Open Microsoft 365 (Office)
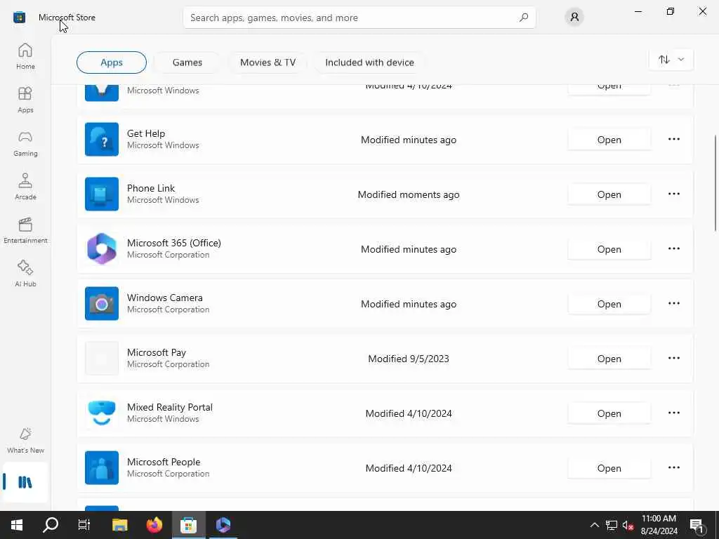 tap(609, 249)
